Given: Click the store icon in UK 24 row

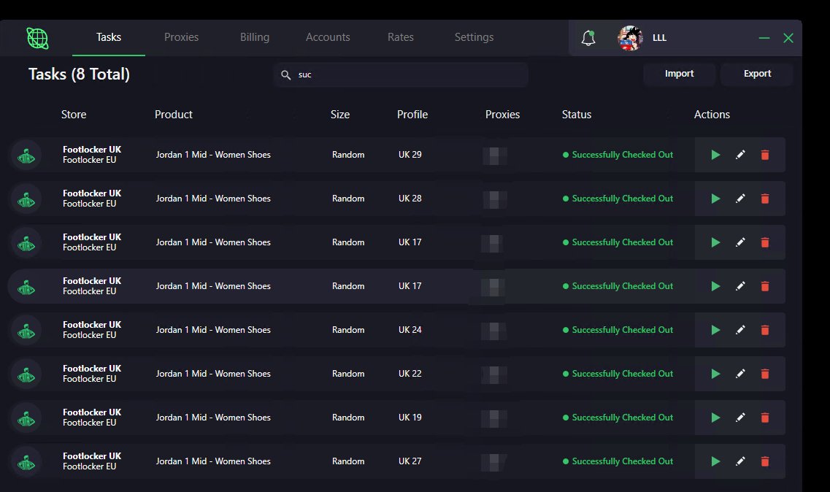Looking at the screenshot, I should pyautogui.click(x=26, y=331).
